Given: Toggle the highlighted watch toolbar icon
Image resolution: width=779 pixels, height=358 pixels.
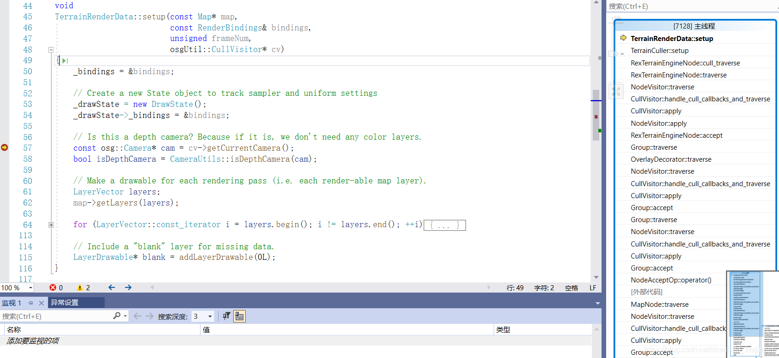Looking at the screenshot, I should click(239, 316).
